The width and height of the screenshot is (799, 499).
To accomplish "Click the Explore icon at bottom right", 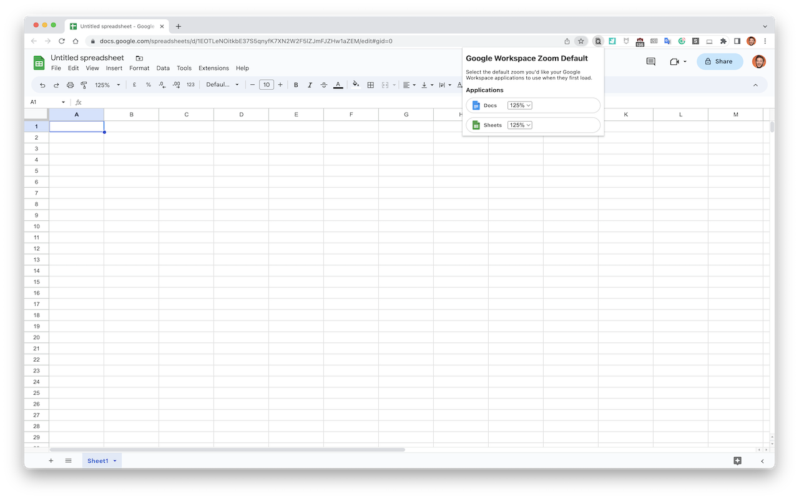I will (737, 461).
